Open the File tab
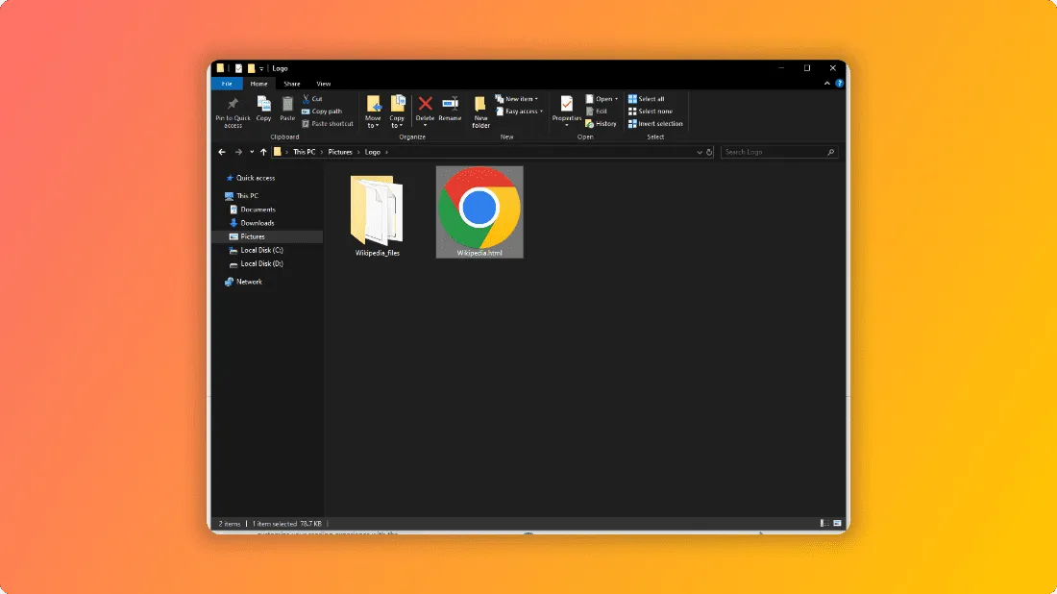Viewport: 1057px width, 594px height. click(227, 84)
